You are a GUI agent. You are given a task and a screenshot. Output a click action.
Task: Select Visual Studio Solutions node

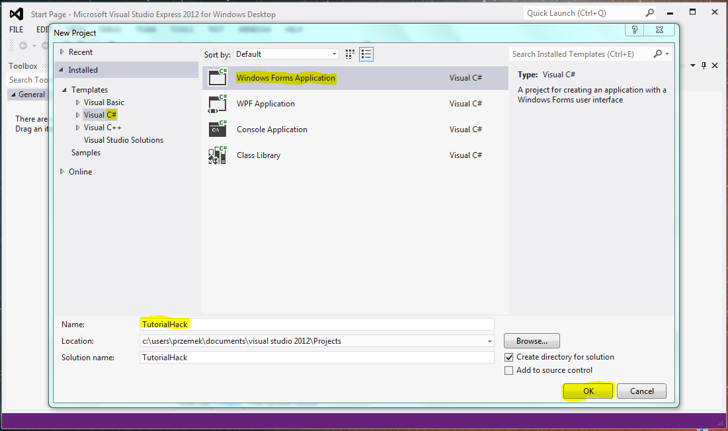(124, 140)
